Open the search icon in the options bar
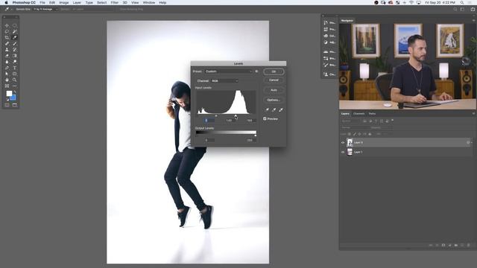This screenshot has height=268, width=477. tap(455, 10)
